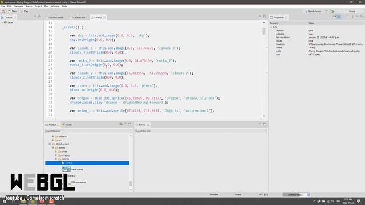Click the Level.scene thumbnail
Image resolution: width=365 pixels, height=205 pixels.
(x=66, y=170)
